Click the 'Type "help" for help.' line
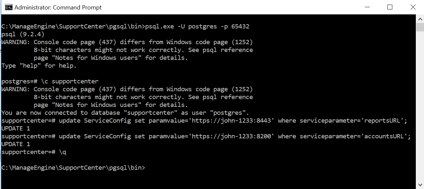Viewport: 424px width, 189px height. [39, 66]
